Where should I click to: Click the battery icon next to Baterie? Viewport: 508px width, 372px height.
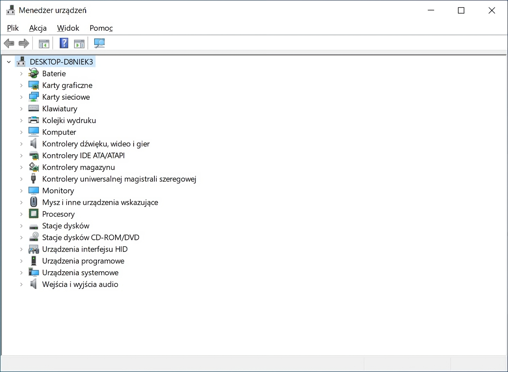[x=33, y=73]
